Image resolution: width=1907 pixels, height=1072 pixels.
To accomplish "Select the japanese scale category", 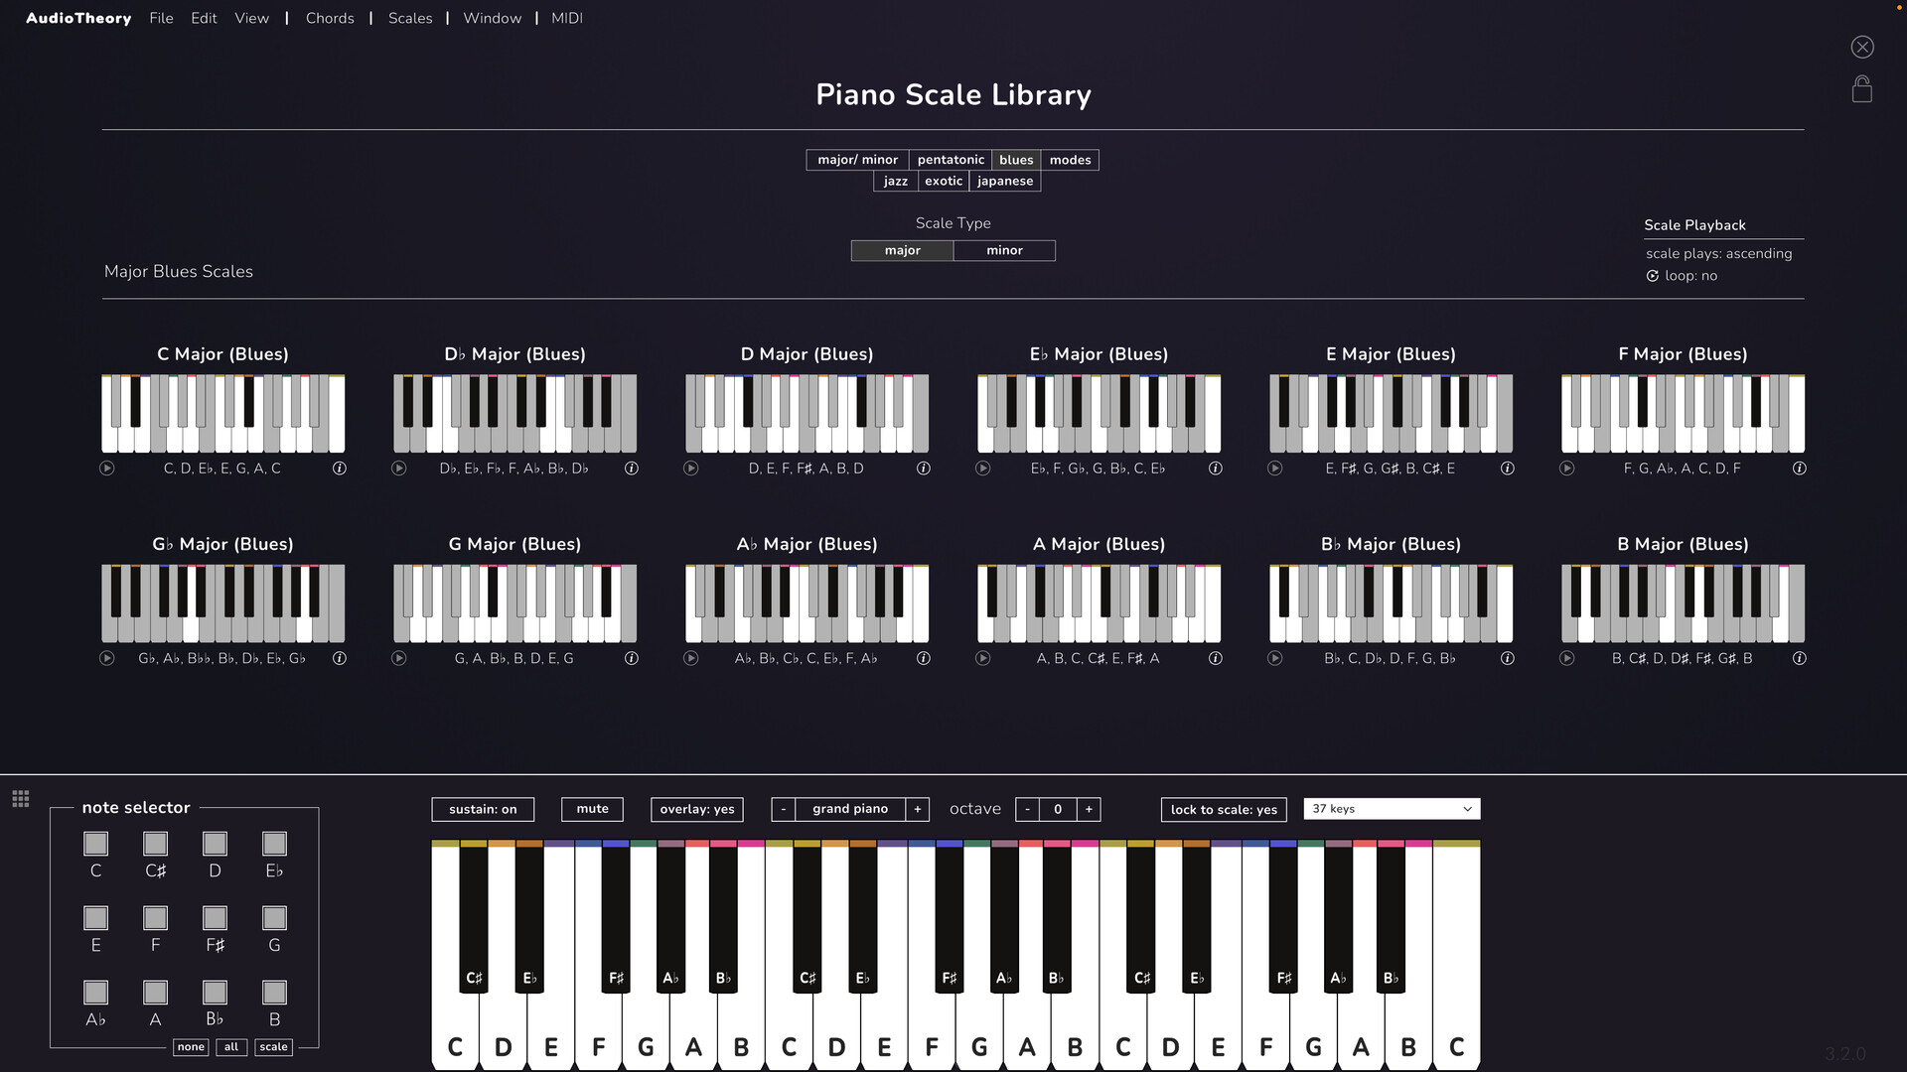I will [1005, 182].
